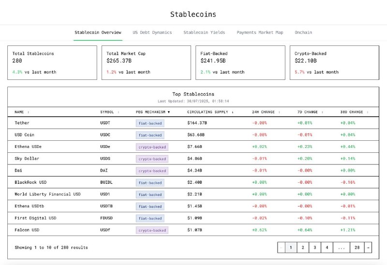
Task: Click the fiat-backed tag for BlackRock USD
Action: (x=150, y=183)
